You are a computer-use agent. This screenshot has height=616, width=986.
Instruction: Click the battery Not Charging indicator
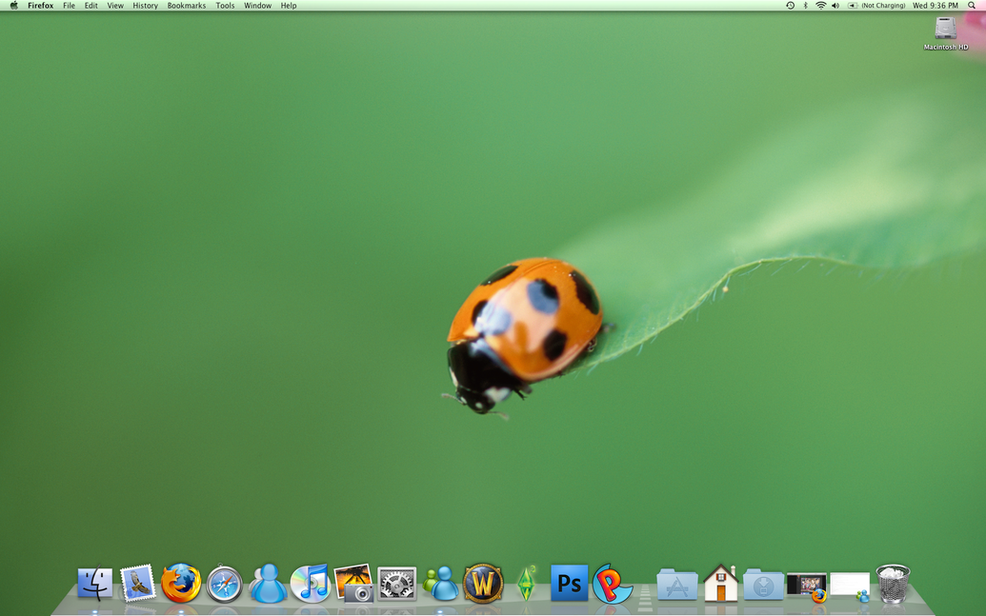(x=876, y=6)
